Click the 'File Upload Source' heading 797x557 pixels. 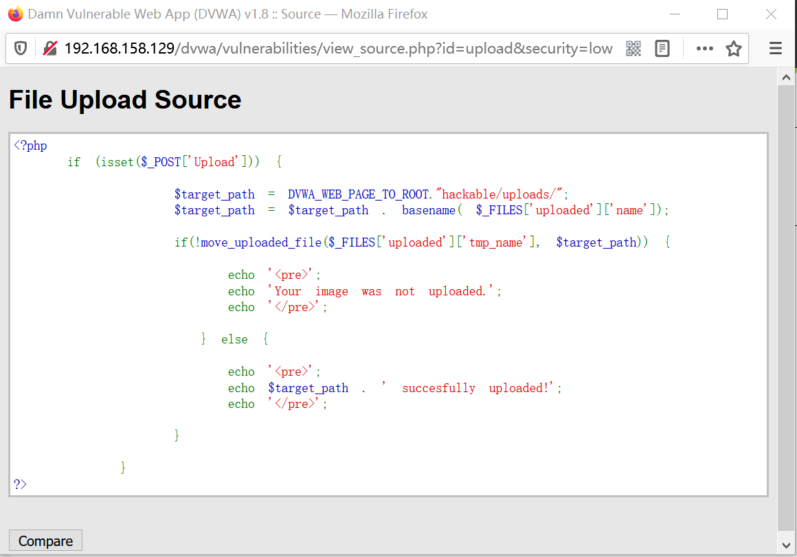tap(125, 100)
